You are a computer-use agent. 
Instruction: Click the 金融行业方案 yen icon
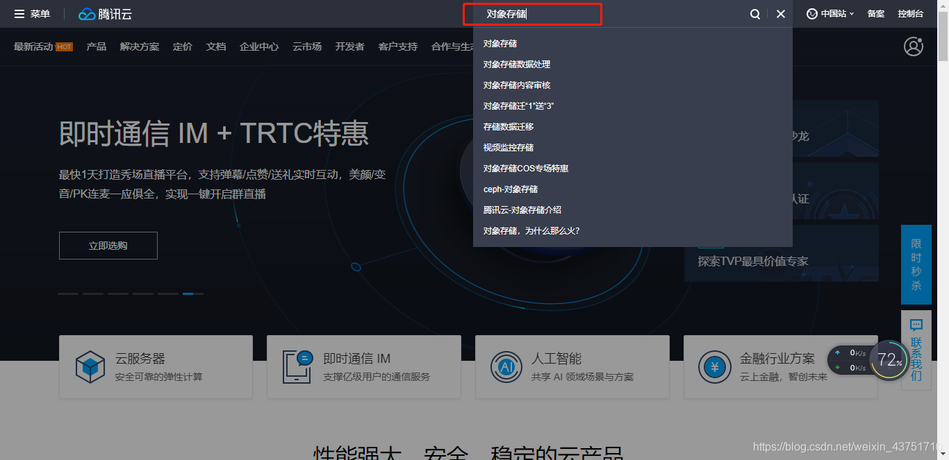[714, 367]
